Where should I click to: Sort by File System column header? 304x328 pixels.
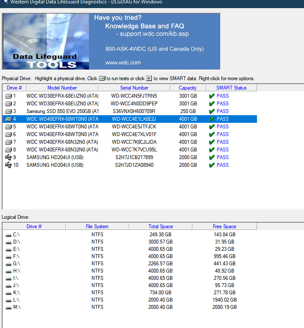pos(97,226)
